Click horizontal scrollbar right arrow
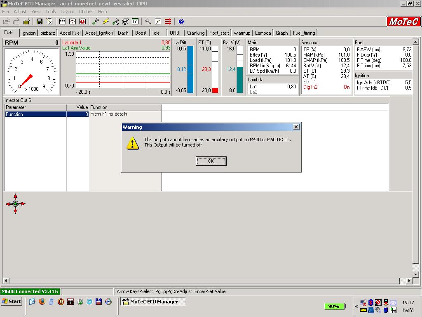This screenshot has width=422, height=317. (409, 281)
